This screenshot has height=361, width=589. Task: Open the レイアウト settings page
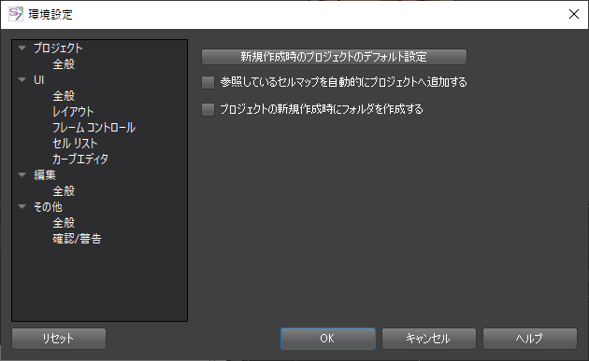coord(73,112)
